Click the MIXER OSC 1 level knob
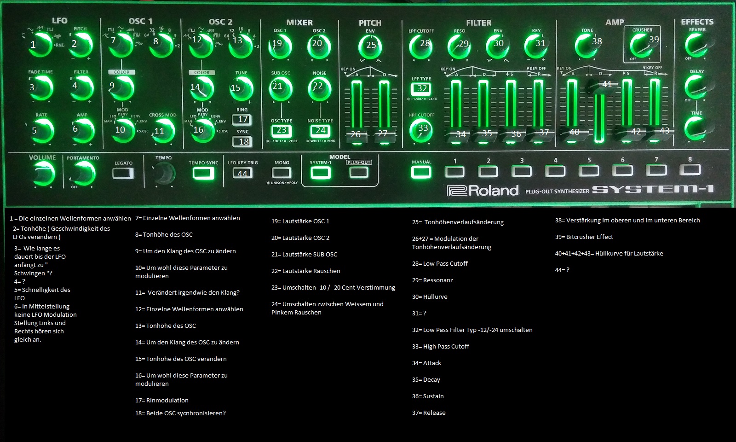Image resolution: width=736 pixels, height=442 pixels. pos(280,46)
